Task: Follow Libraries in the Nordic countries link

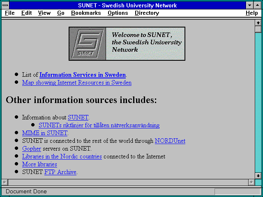Action: [62, 156]
